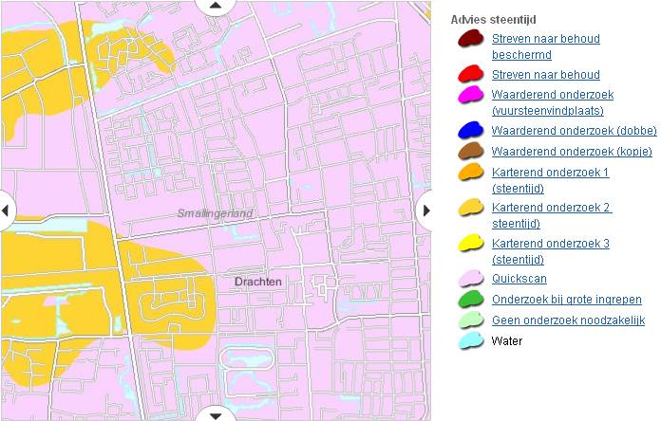Screen dimensions: 661x421
Task: Open the 'Quickscan' legend link
Action: point(519,279)
